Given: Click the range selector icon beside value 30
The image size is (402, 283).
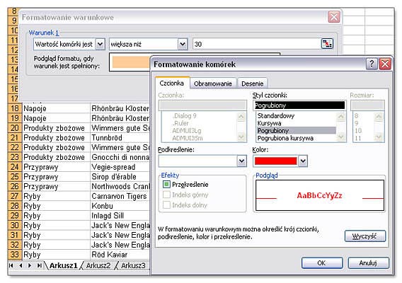Looking at the screenshot, I should point(327,44).
